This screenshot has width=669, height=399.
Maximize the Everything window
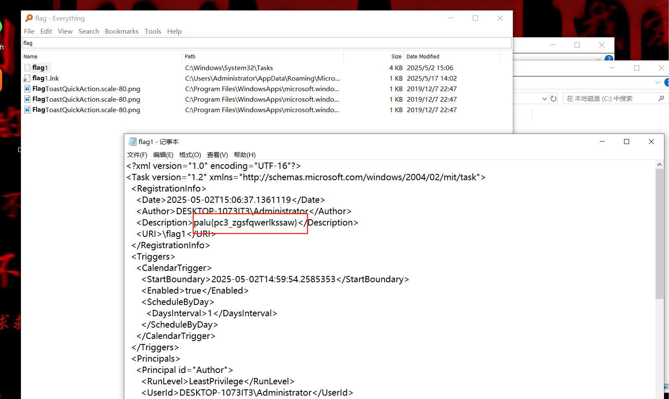[x=475, y=18]
